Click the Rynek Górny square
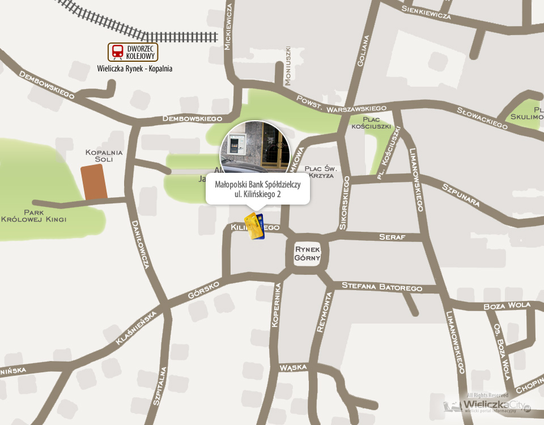 (x=307, y=254)
